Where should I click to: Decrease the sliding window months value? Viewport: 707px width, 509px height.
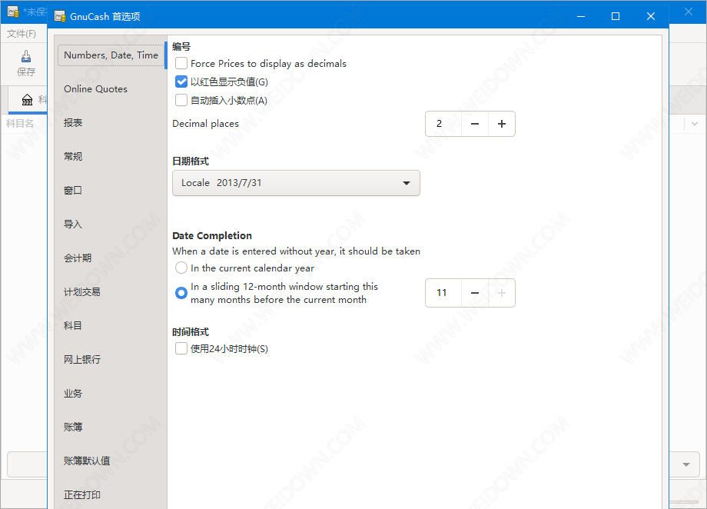(x=475, y=293)
